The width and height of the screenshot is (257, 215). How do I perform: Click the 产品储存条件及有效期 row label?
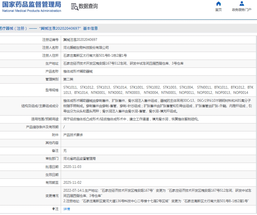click(x=42, y=127)
